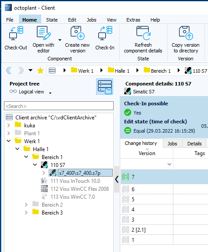Click the version 1 disk icon
Viewport: 208px width, 252px height.
126,240
